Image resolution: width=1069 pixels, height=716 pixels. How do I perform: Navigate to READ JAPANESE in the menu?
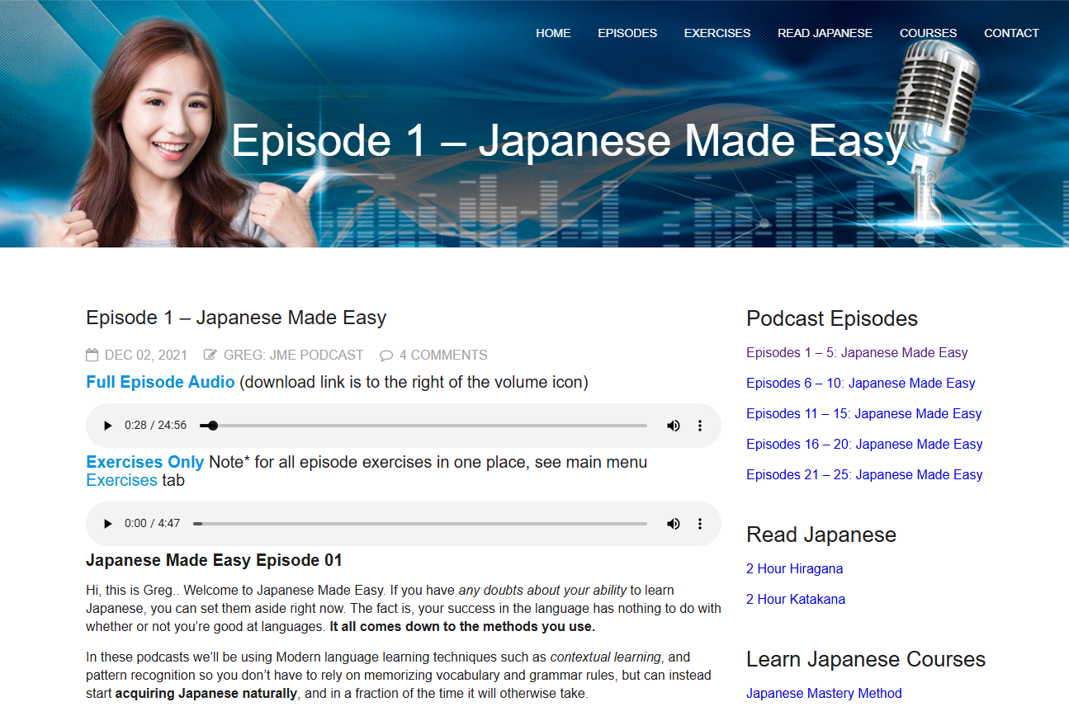(825, 33)
